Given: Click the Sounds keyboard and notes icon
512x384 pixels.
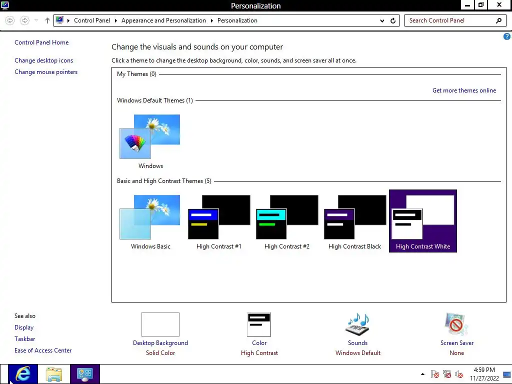Looking at the screenshot, I should pos(357,324).
